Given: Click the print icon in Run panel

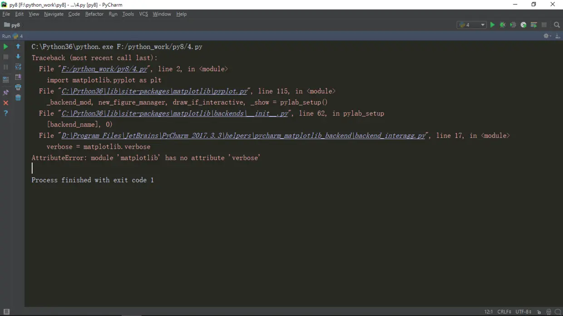Looking at the screenshot, I should click(18, 87).
